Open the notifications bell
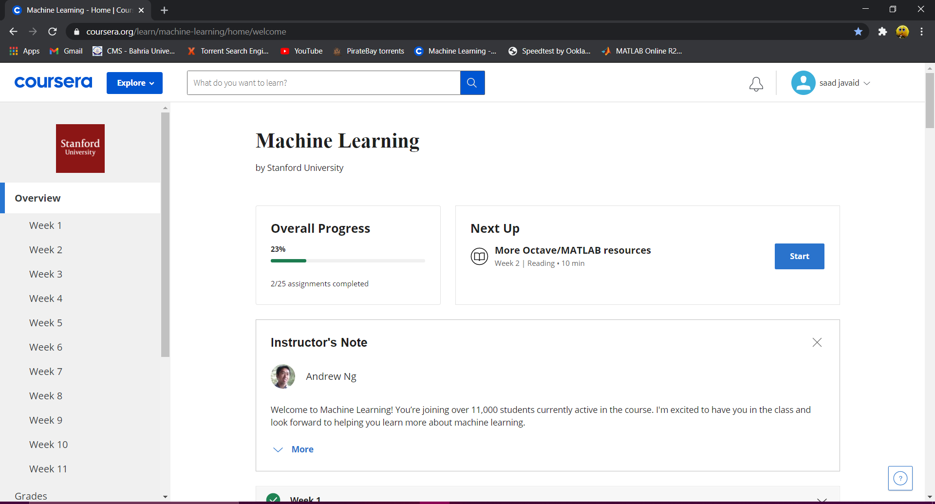The width and height of the screenshot is (935, 504). pos(756,84)
